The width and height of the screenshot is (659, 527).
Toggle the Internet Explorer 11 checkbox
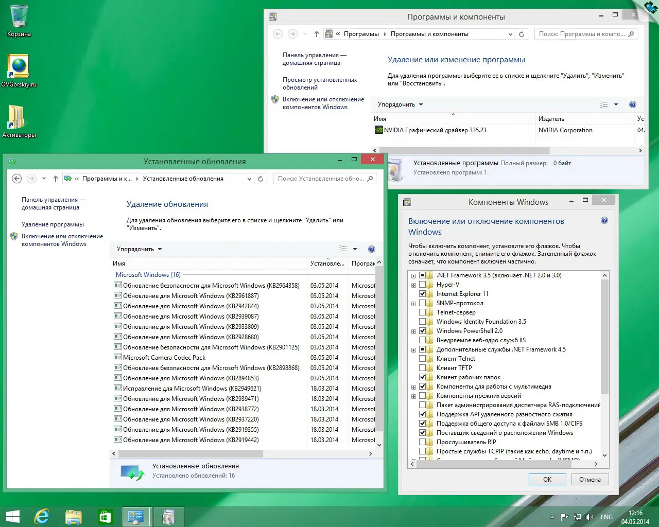(x=422, y=294)
